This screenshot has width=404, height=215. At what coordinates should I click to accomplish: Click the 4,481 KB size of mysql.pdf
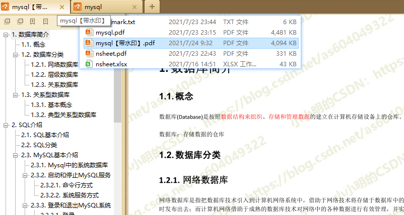pyautogui.click(x=284, y=32)
